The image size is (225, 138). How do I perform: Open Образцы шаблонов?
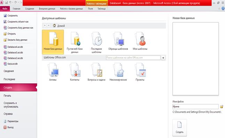(x=118, y=41)
